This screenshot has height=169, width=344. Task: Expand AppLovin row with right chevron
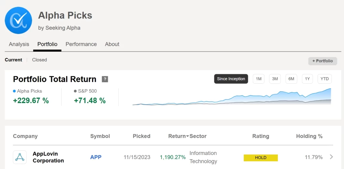[x=331, y=157]
